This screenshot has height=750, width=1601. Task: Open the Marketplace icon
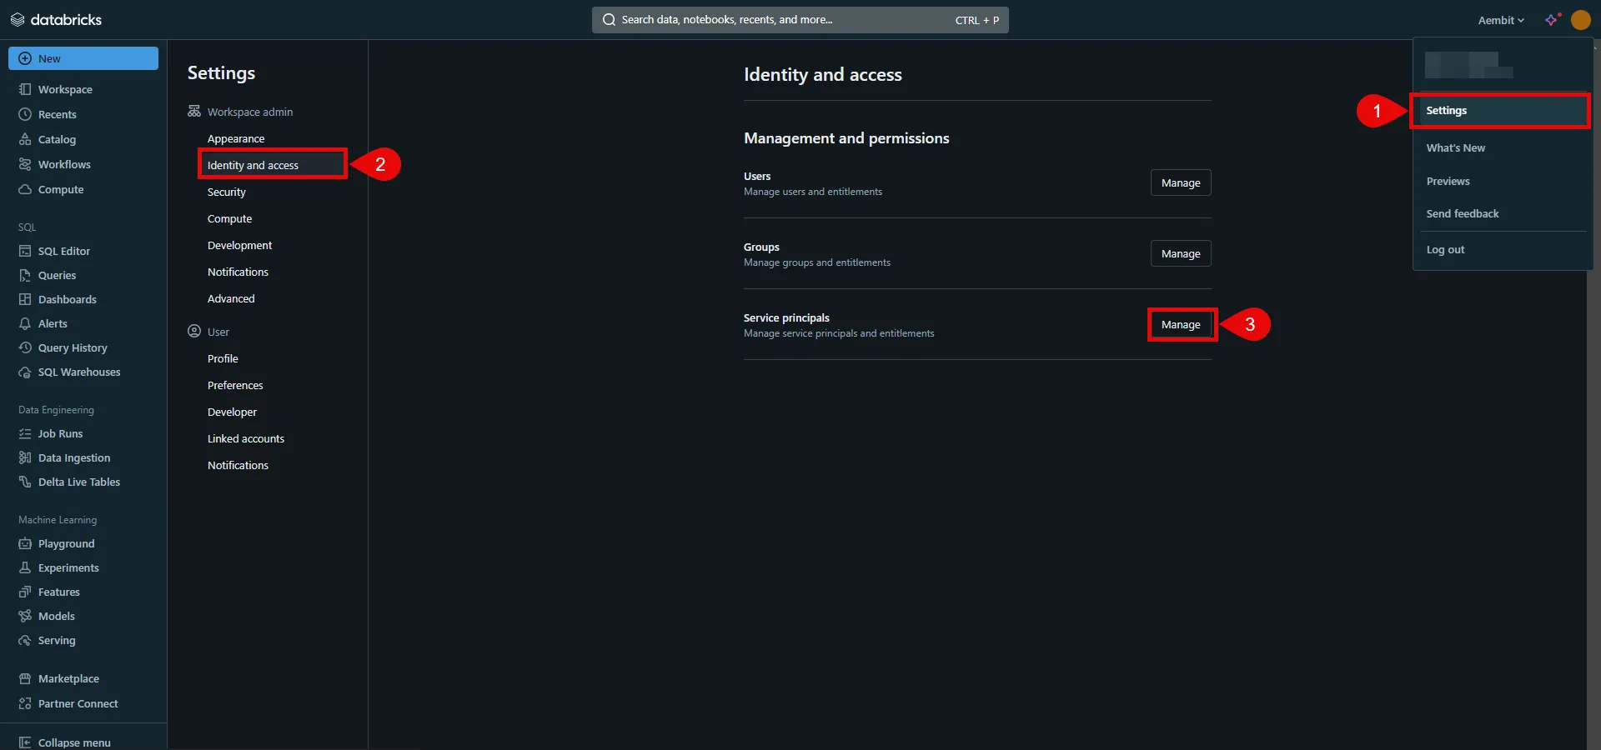point(25,678)
